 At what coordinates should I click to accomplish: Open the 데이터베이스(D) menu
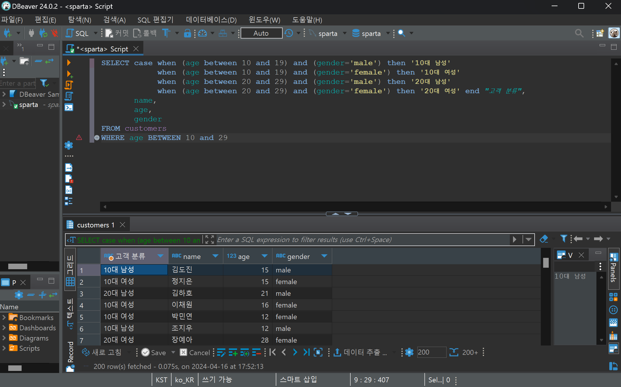click(211, 20)
